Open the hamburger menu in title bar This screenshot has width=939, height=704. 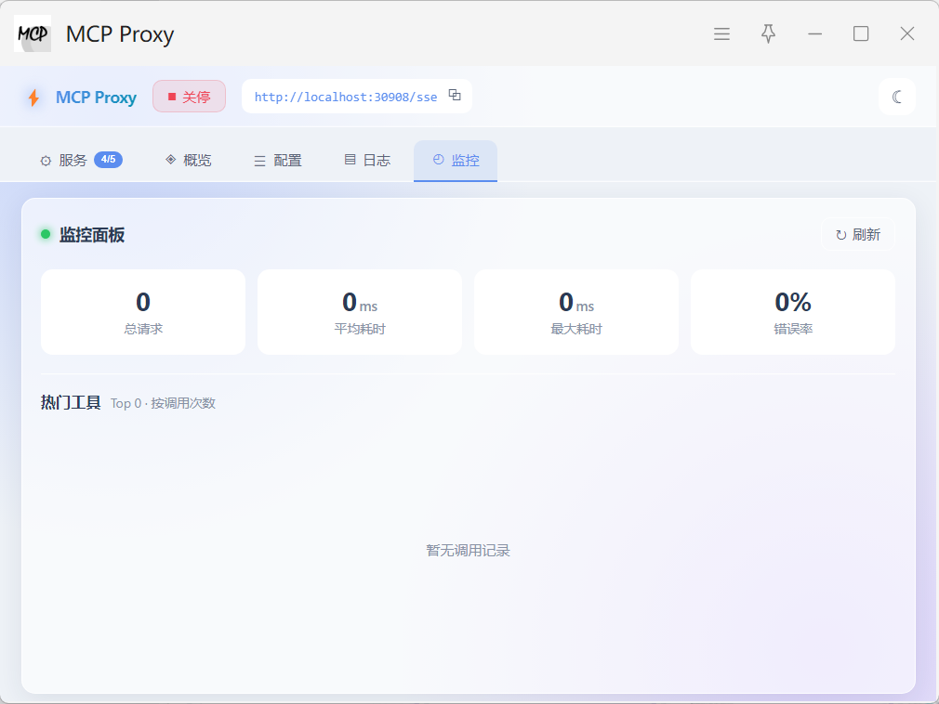tap(721, 34)
